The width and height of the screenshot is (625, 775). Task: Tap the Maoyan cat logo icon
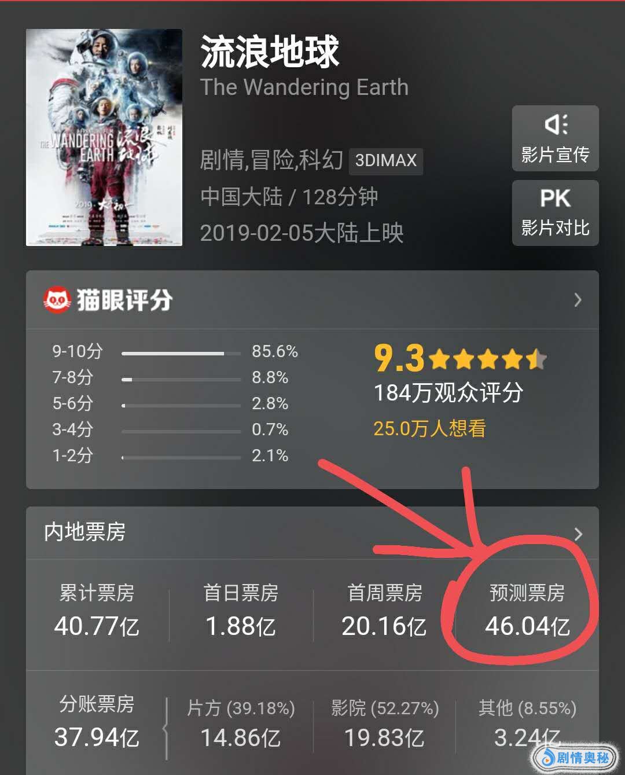pyautogui.click(x=57, y=300)
